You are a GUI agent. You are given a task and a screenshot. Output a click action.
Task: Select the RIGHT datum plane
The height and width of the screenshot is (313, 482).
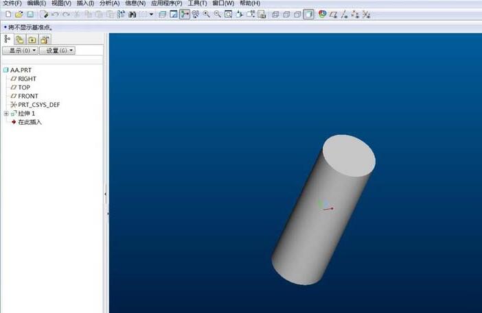click(23, 79)
